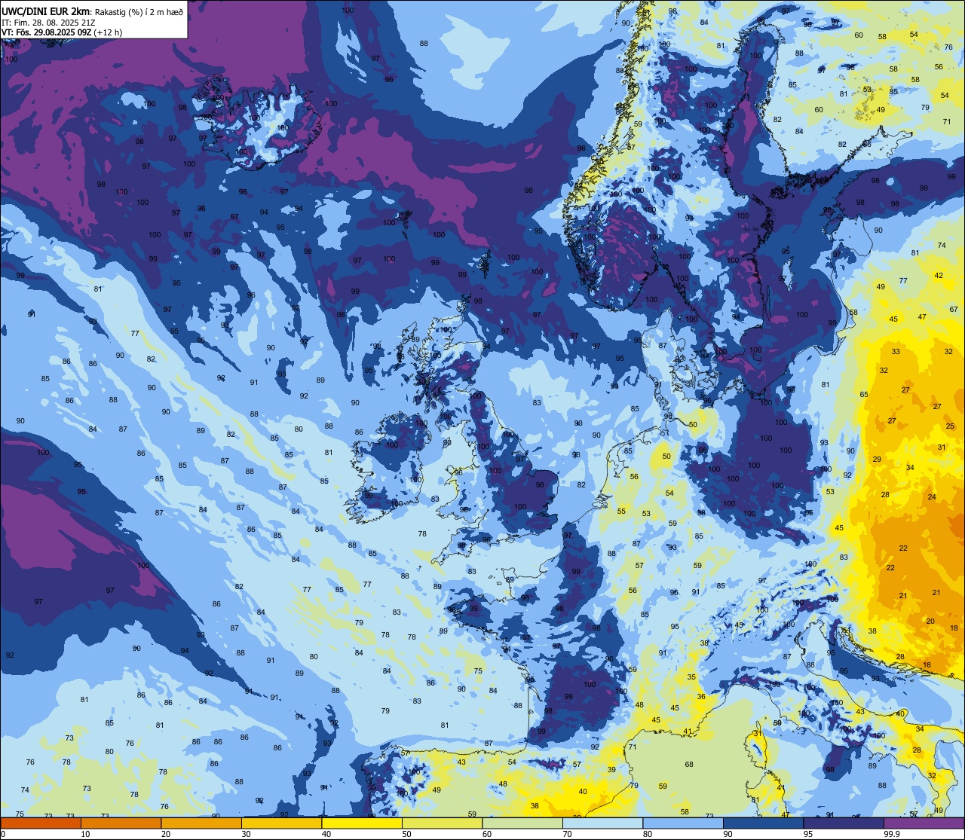This screenshot has height=840, width=965.
Task: Click the '30' tick label on the legend
Action: (x=246, y=834)
